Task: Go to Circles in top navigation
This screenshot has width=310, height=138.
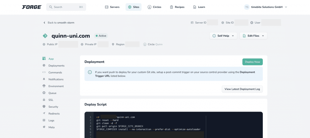Action: (154, 7)
